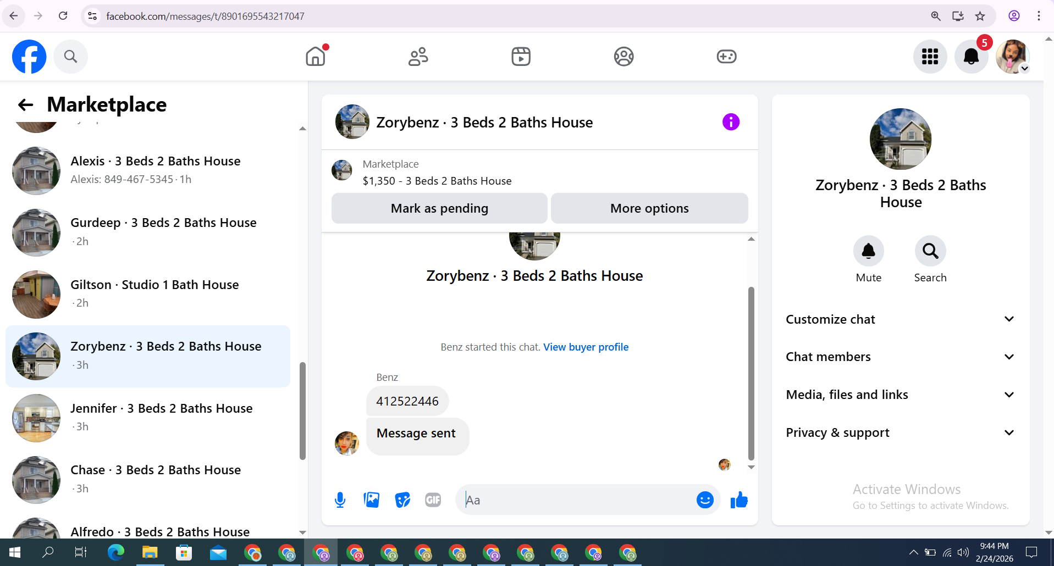Open the emoji picker smiley
Viewport: 1054px width, 566px height.
click(705, 500)
